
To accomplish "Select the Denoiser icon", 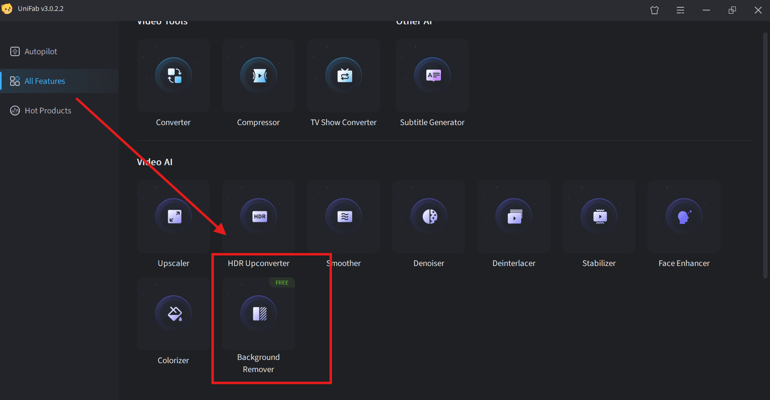I will 429,217.
